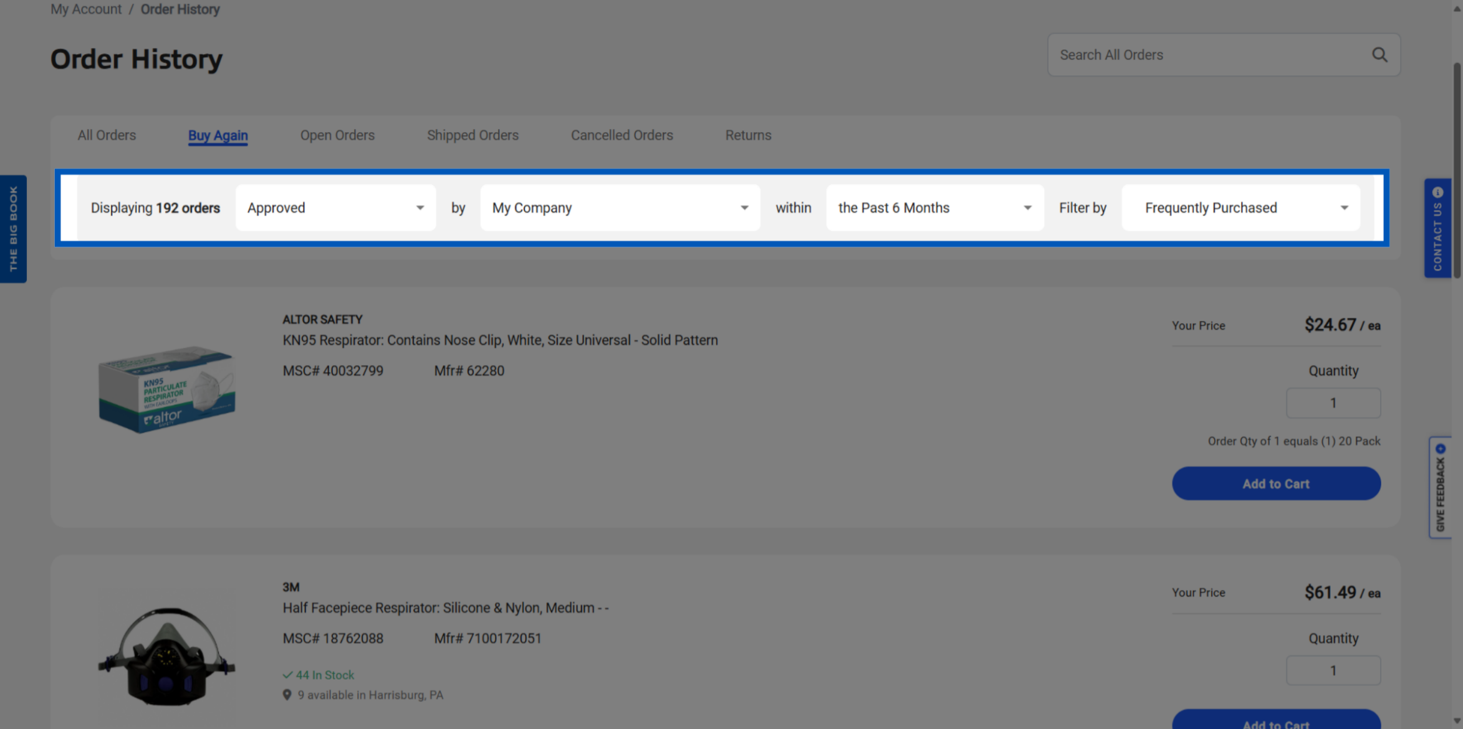The image size is (1463, 729).
Task: Click the 3M half facepiece thumbnail
Action: (x=167, y=657)
